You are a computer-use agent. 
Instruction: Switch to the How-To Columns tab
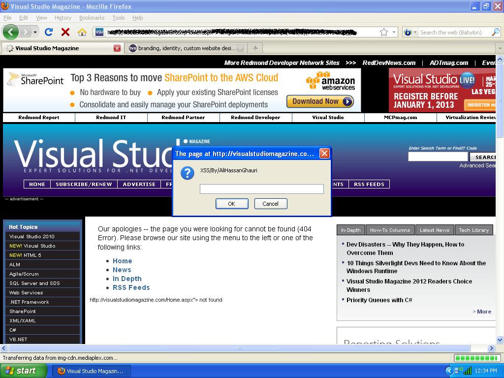tap(390, 230)
